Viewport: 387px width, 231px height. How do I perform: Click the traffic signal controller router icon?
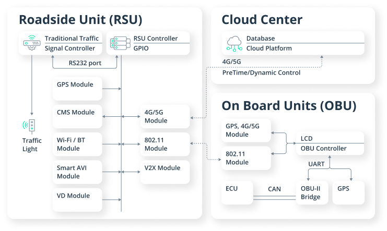(x=32, y=44)
